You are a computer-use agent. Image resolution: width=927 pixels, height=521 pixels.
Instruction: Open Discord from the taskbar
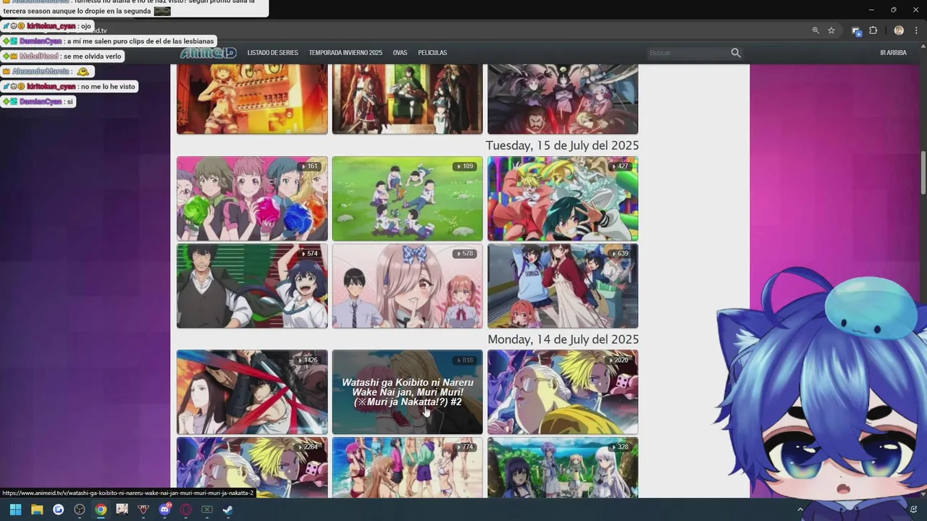click(x=164, y=509)
